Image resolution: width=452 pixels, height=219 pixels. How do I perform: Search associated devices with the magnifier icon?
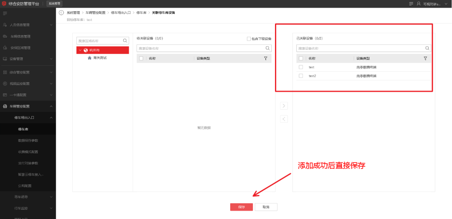[427, 48]
